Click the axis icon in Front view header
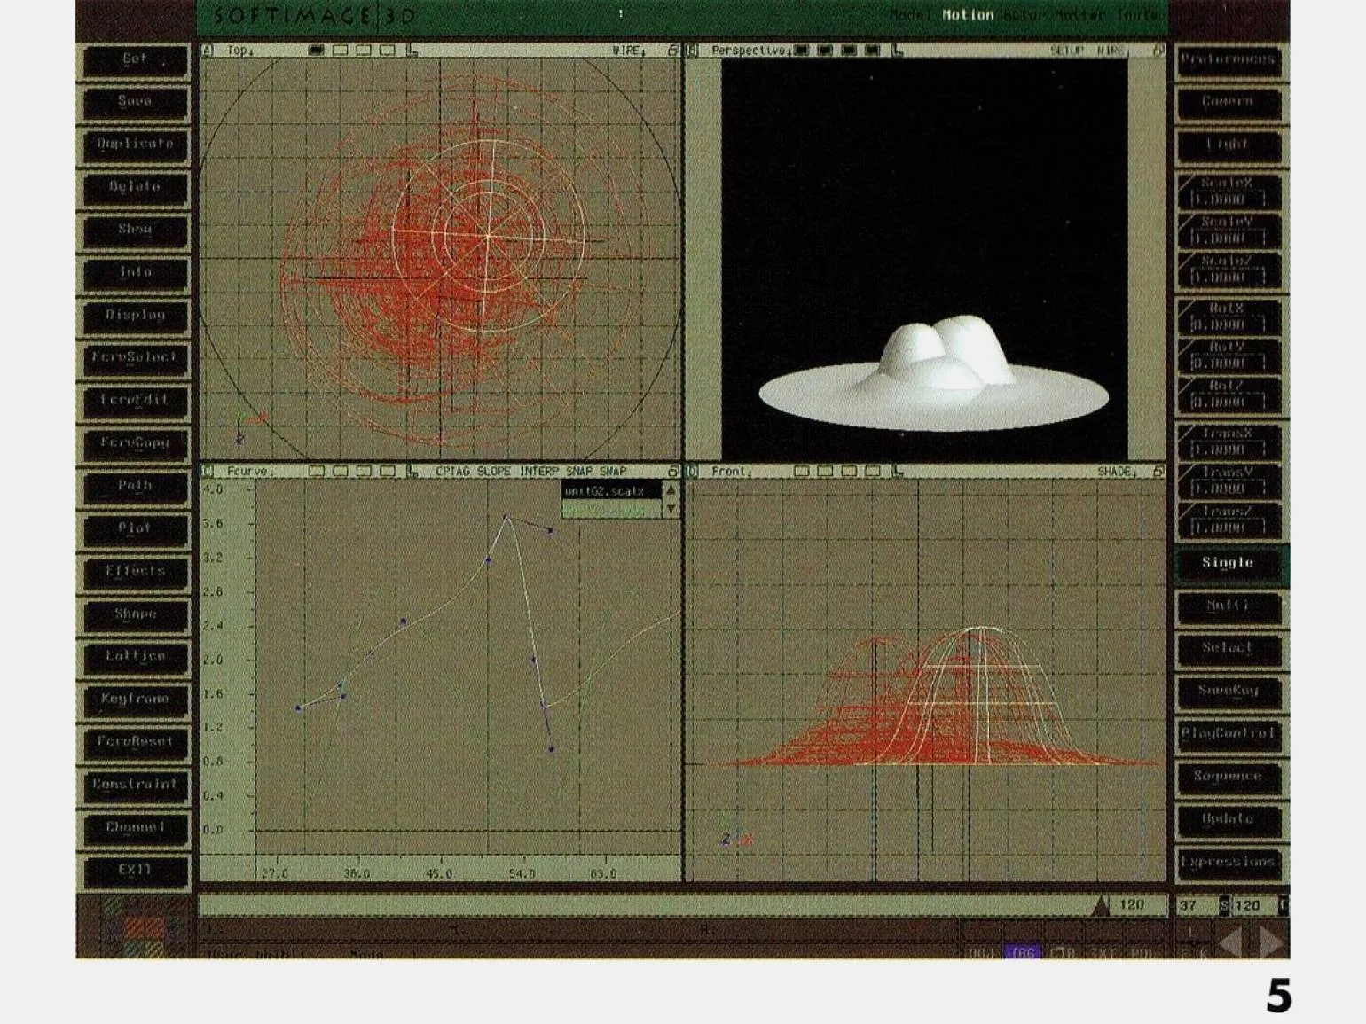1366x1024 pixels. coord(898,472)
